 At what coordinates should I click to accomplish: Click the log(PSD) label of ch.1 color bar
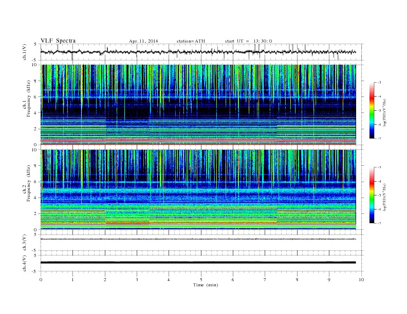pos(385,112)
